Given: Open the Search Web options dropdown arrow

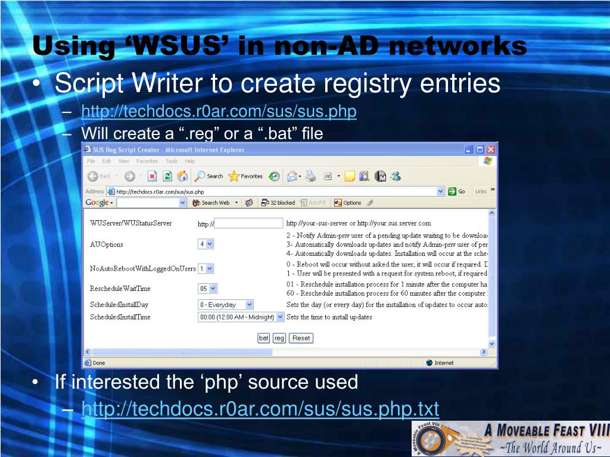Looking at the screenshot, I should 236,203.
